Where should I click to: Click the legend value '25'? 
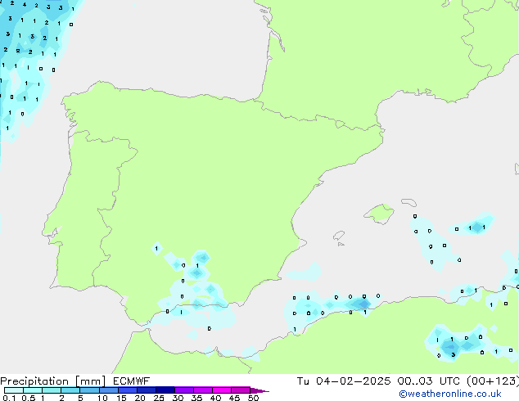(159, 398)
